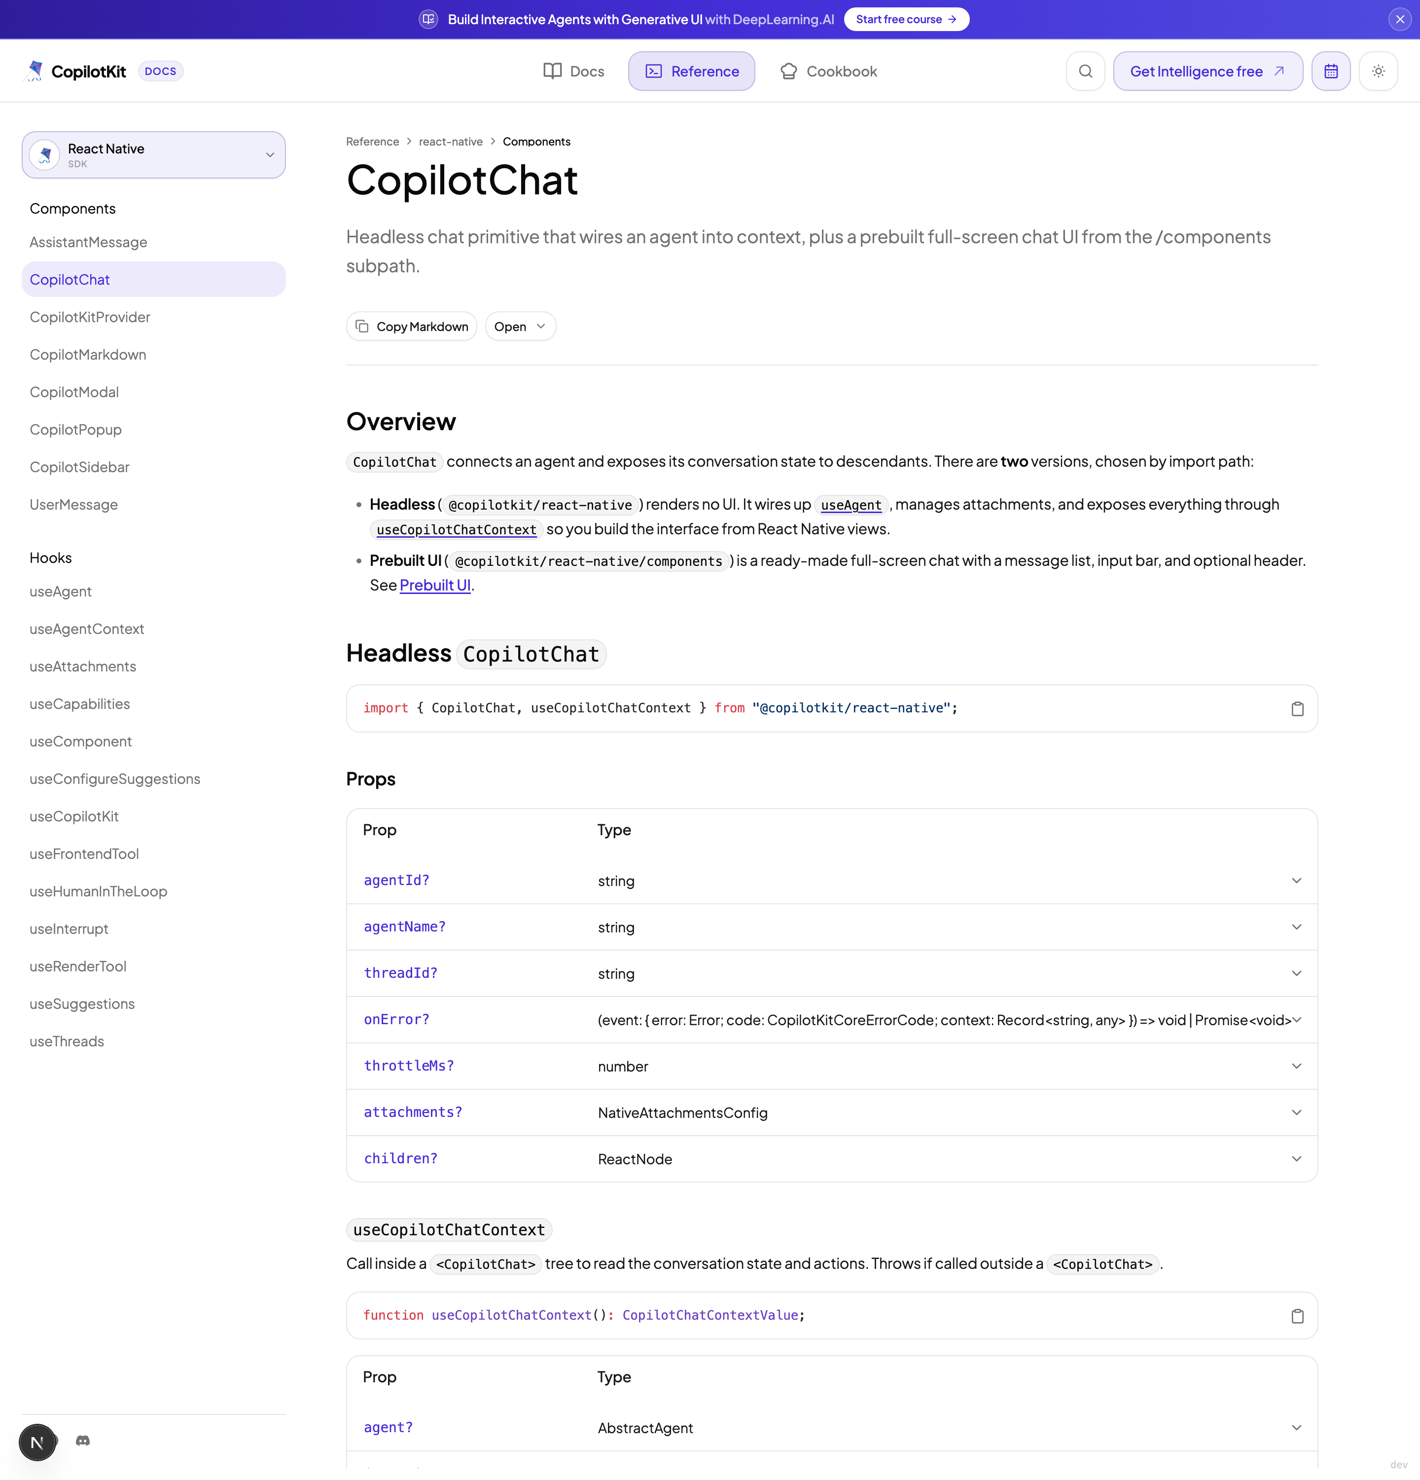
Task: Click the DOCS badge
Action: [x=160, y=71]
